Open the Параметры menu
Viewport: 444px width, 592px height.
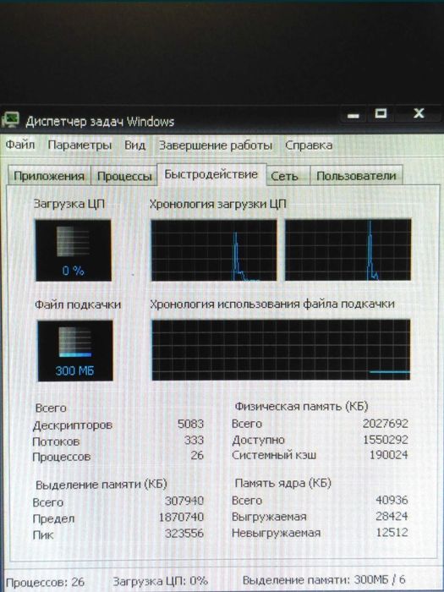[x=79, y=145]
